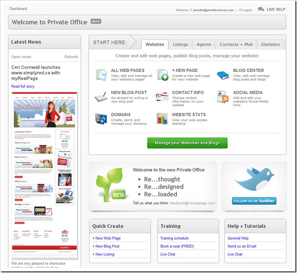Click Send us an Email link

(242, 246)
